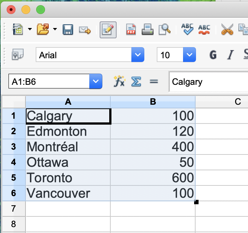Run the spelling check
The height and width of the screenshot is (233, 248).
click(x=187, y=29)
